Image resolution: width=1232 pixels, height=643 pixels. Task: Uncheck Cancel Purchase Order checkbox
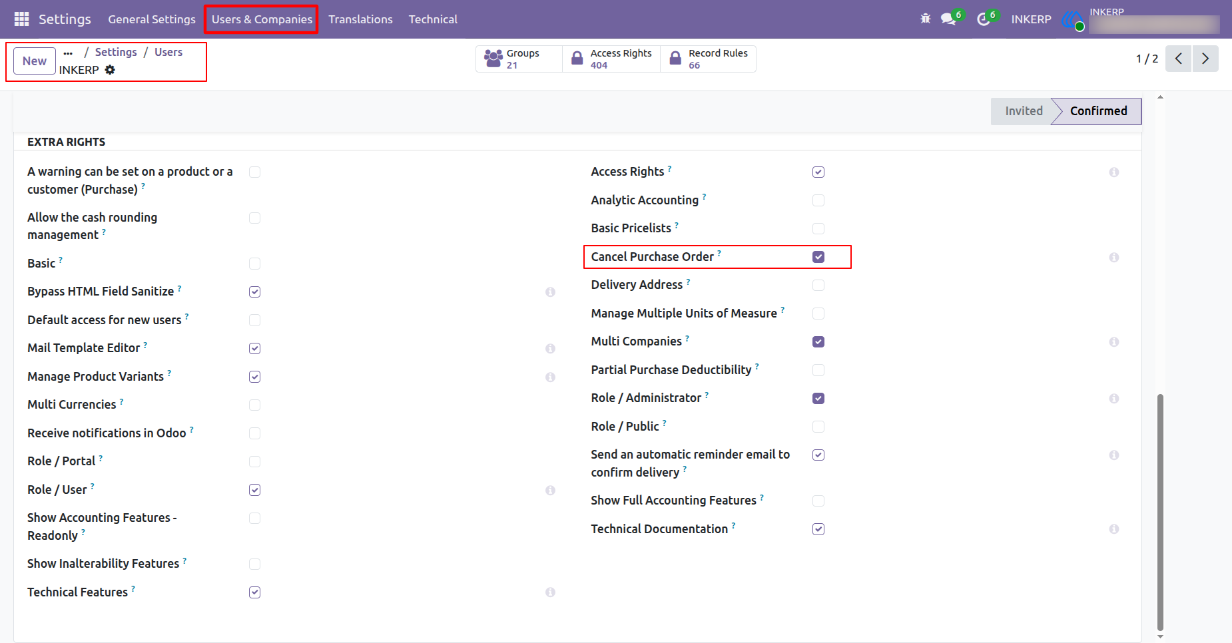[x=818, y=257]
